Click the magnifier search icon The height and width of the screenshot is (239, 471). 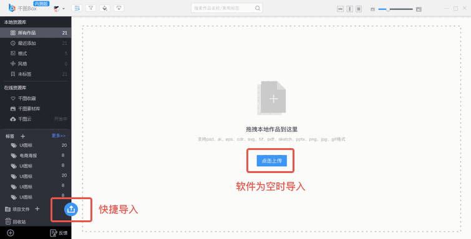[x=258, y=8]
